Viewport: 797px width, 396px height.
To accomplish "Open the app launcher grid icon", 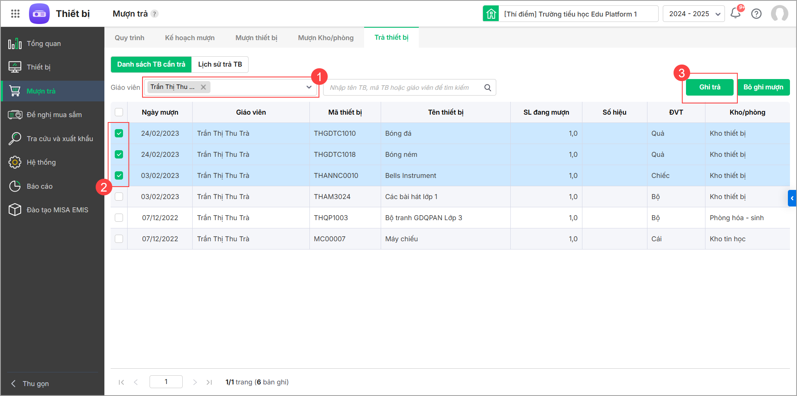I will pyautogui.click(x=15, y=14).
